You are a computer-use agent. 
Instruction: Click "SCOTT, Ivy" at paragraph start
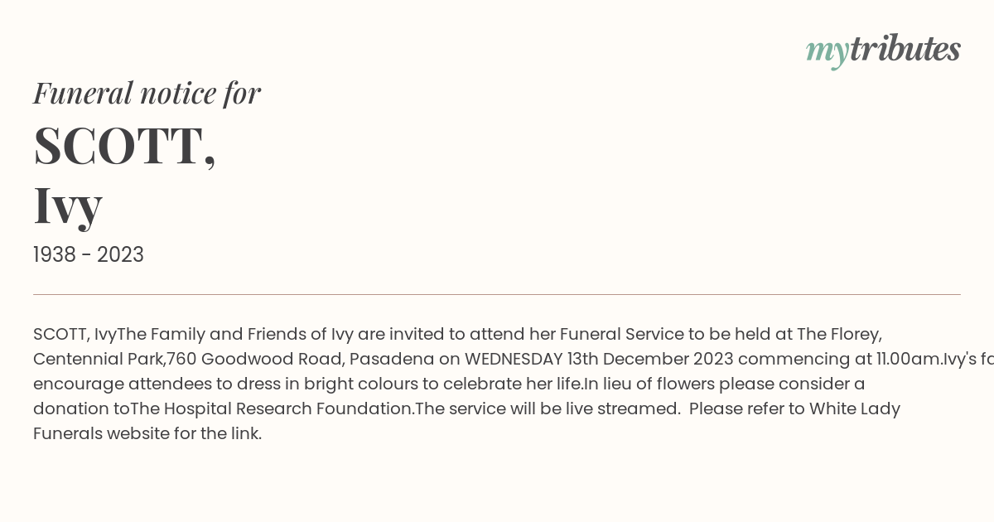coord(75,335)
